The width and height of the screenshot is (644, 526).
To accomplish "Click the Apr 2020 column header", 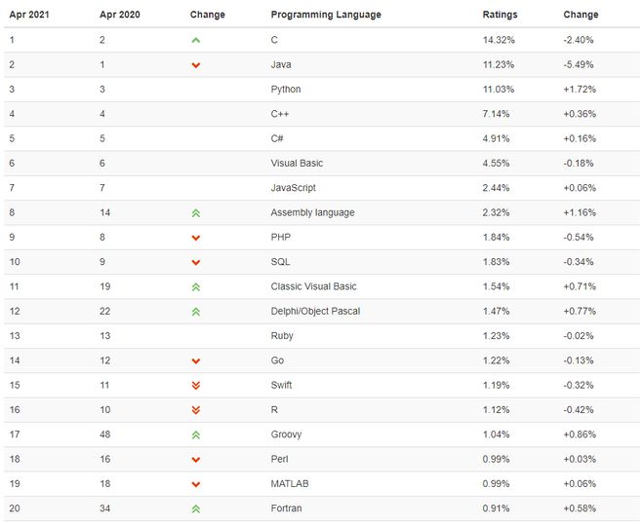I will [x=120, y=15].
